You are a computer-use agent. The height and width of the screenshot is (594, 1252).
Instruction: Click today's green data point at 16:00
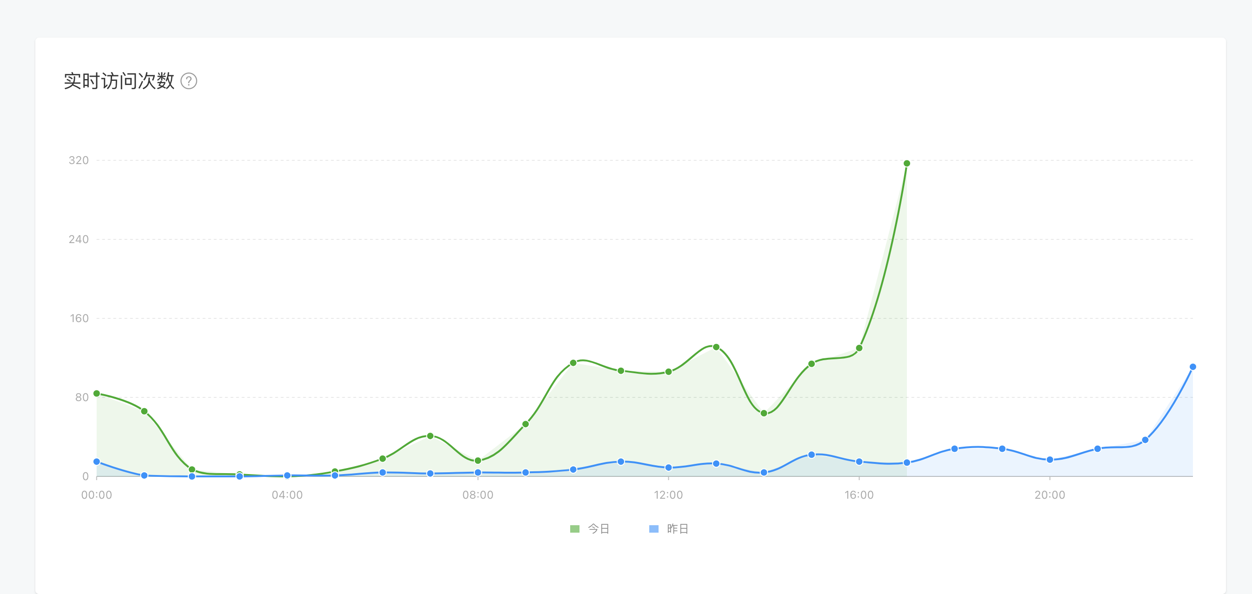[859, 348]
